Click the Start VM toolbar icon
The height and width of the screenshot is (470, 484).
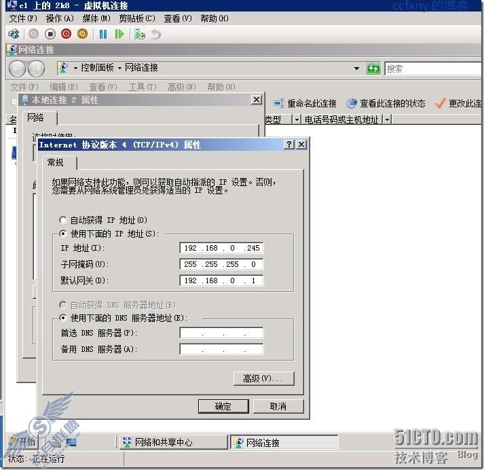click(33, 34)
